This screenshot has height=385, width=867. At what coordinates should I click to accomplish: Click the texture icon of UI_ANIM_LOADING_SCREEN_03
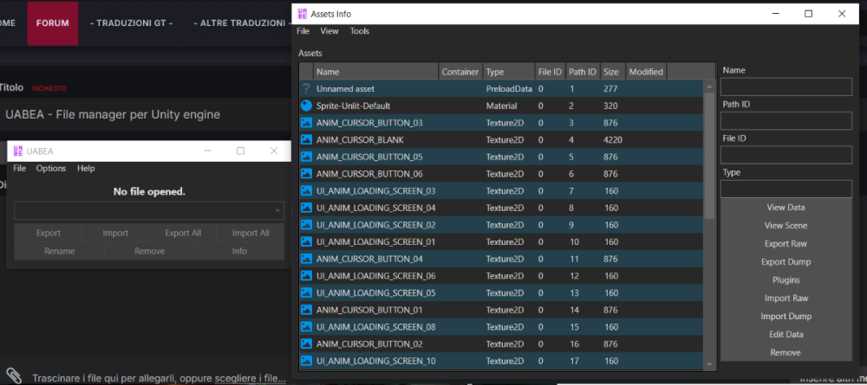[306, 191]
